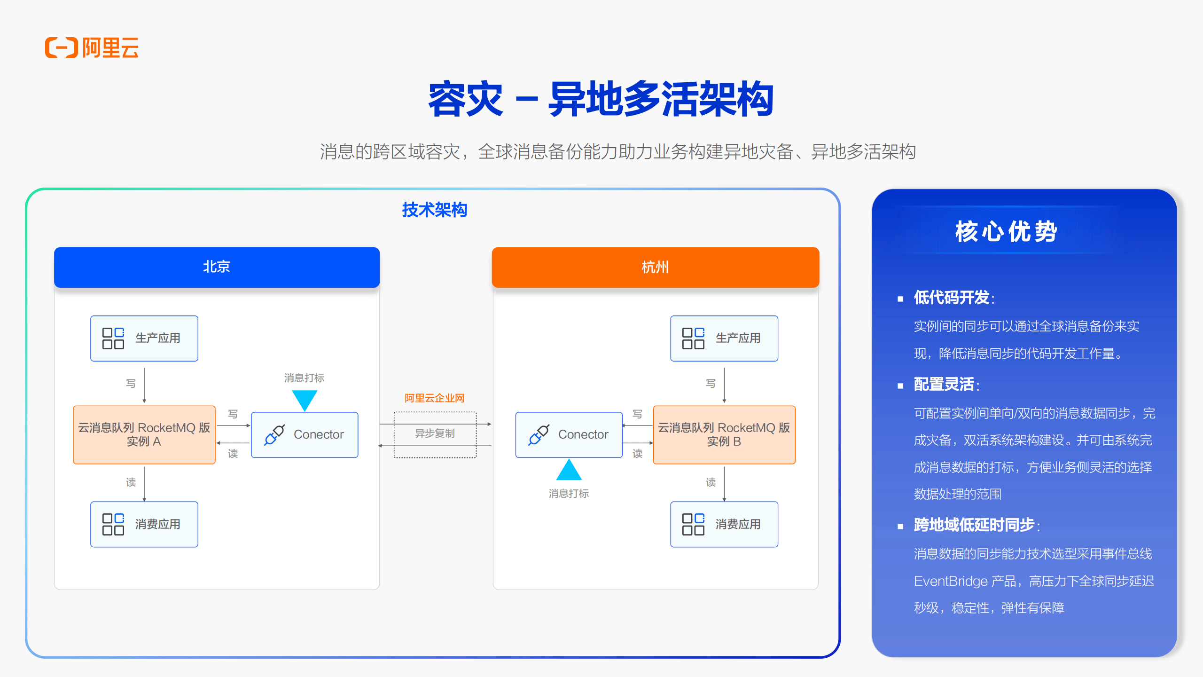The height and width of the screenshot is (677, 1203).
Task: Click Conector text in Hangzhou panel
Action: coord(583,435)
